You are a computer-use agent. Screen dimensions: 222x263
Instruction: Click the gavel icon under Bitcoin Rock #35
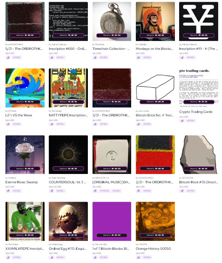pyautogui.click(x=182, y=191)
